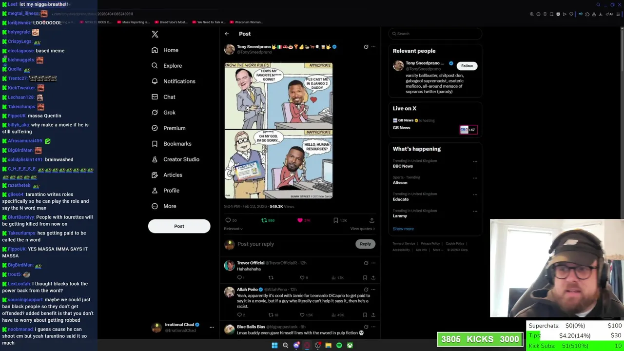
Task: Open account menu dots next to Irrational Chad
Action: point(212,327)
